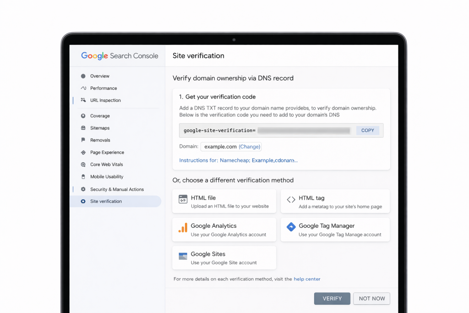
Task: Choose Google Sites verification method
Action: [224, 258]
